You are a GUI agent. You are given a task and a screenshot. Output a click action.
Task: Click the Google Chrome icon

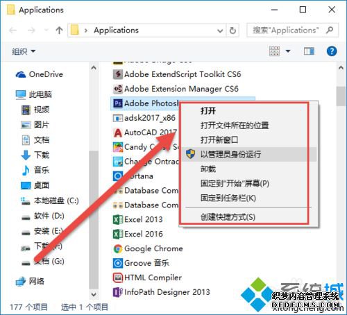pos(118,249)
